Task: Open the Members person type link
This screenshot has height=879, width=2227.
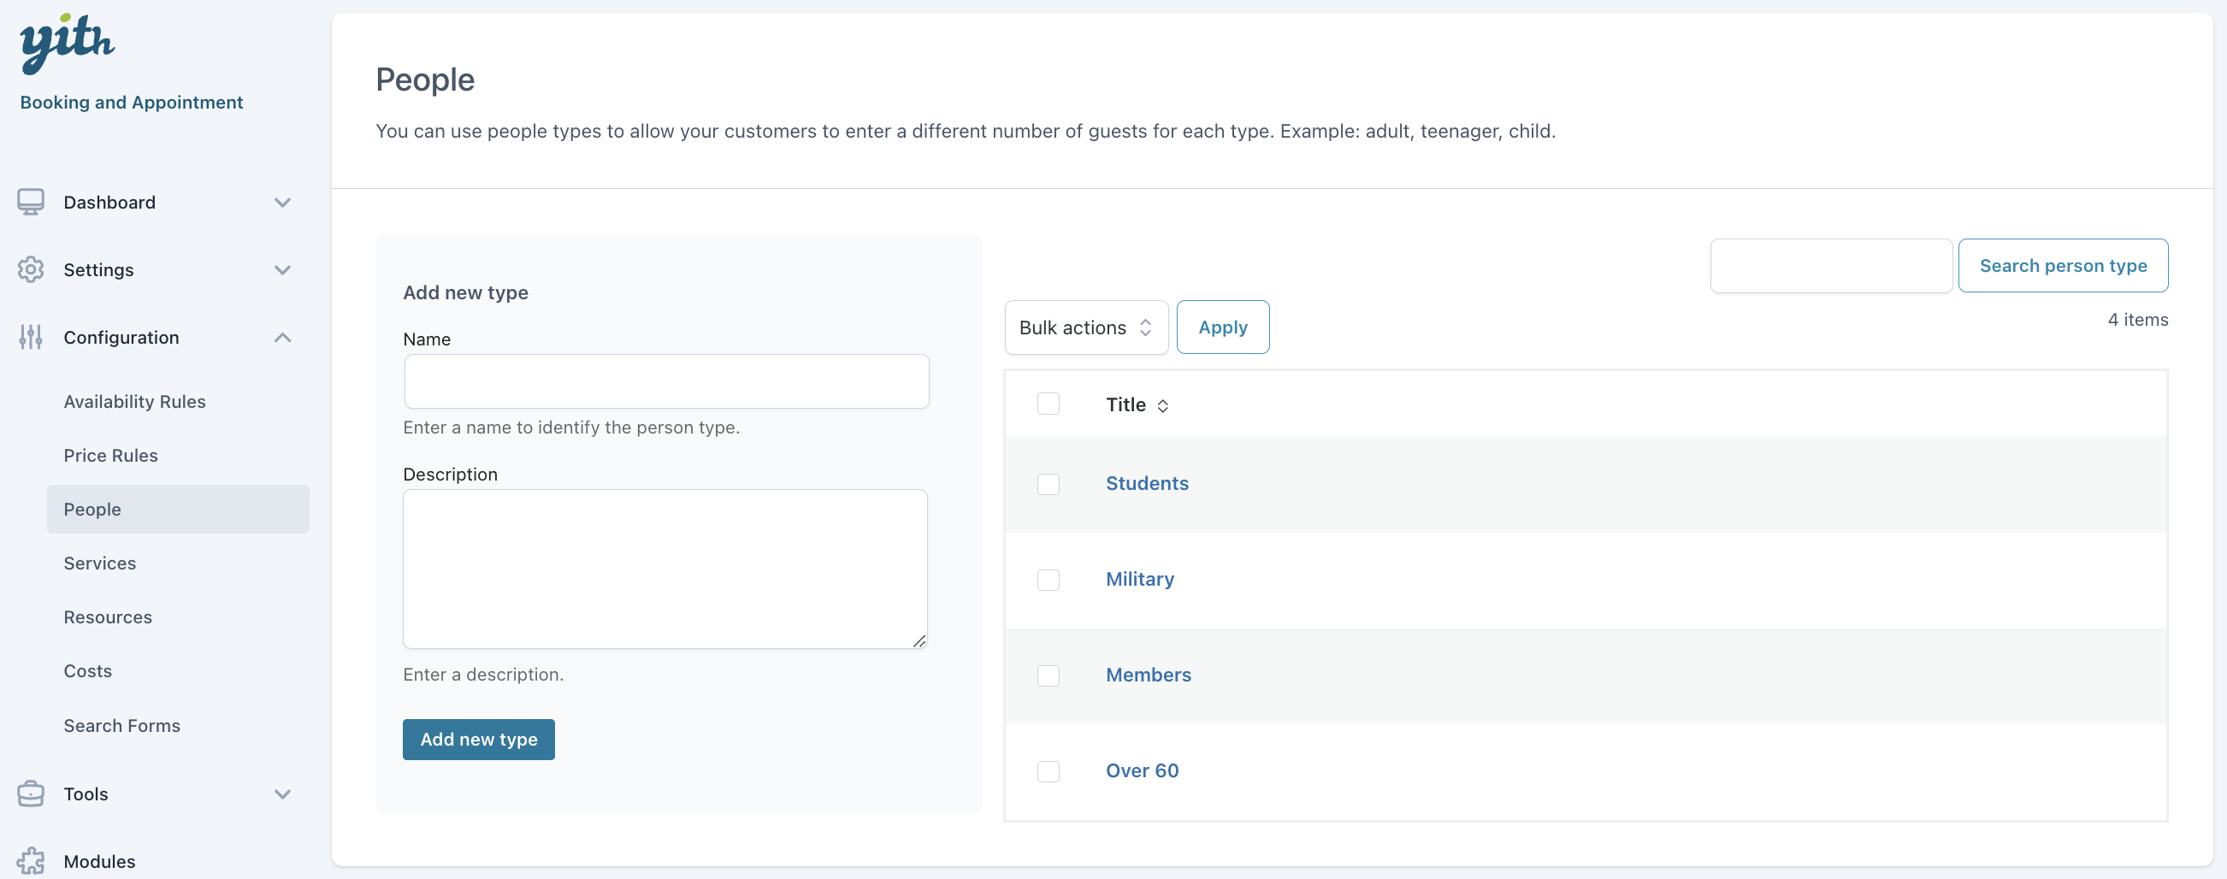Action: (x=1147, y=675)
